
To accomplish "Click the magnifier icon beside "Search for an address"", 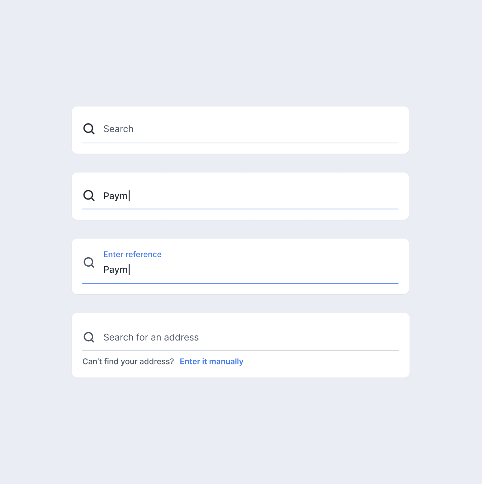I will click(89, 337).
